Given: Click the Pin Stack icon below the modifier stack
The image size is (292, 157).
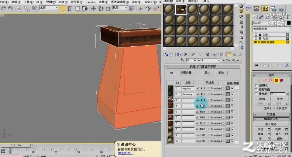Looking at the screenshot, I should click(257, 65).
